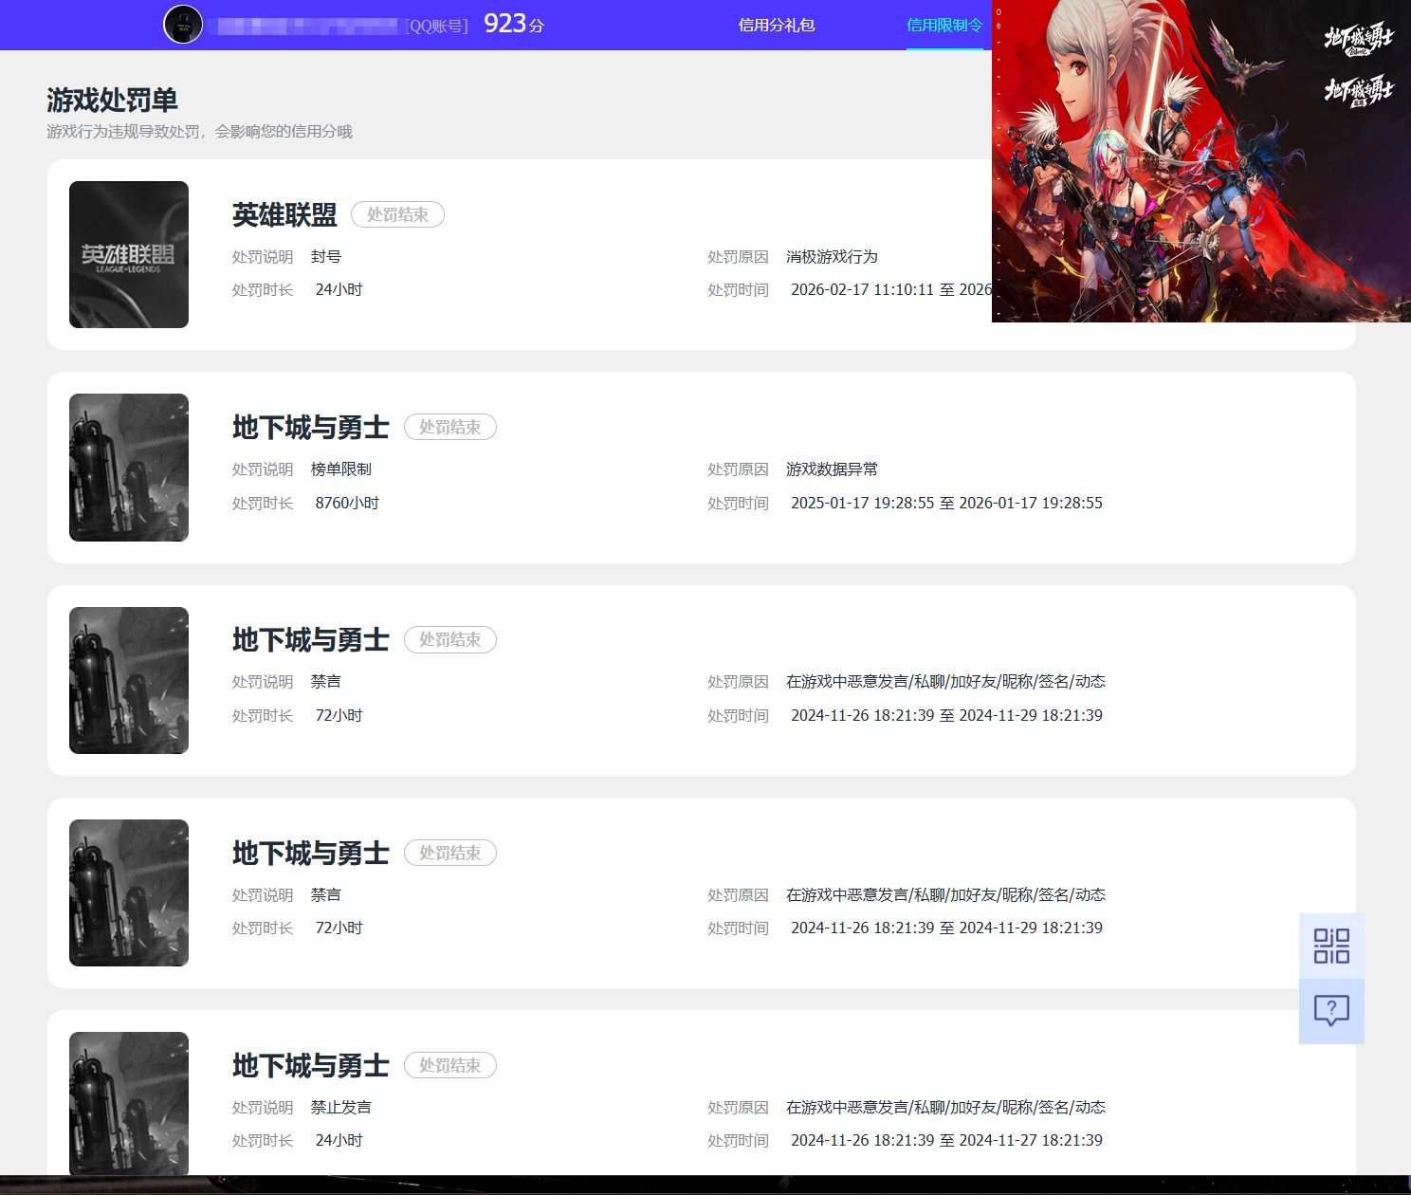This screenshot has height=1195, width=1411.
Task: Open the user avatar in the header
Action: [183, 25]
